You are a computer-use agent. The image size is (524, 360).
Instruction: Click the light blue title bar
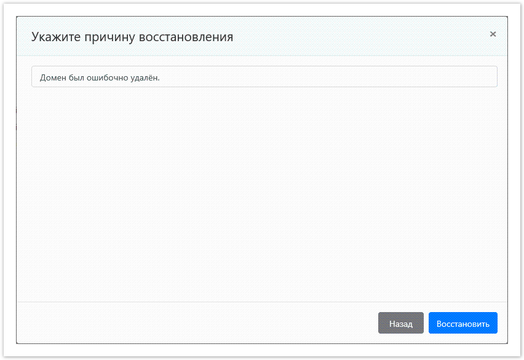pos(277,36)
